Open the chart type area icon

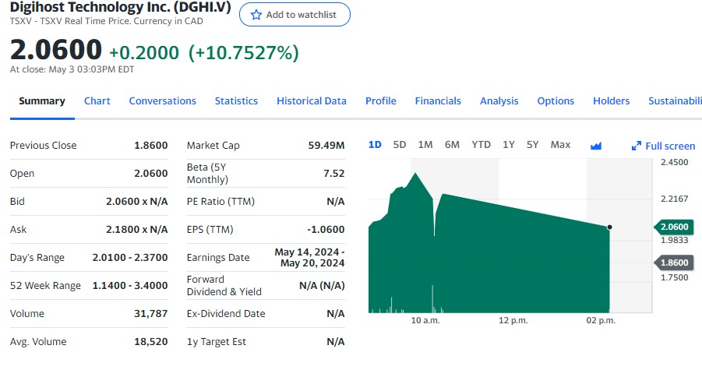pyautogui.click(x=596, y=146)
